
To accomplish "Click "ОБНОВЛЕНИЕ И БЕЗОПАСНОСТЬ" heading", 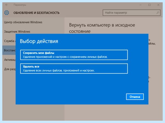I will point(36,13).
